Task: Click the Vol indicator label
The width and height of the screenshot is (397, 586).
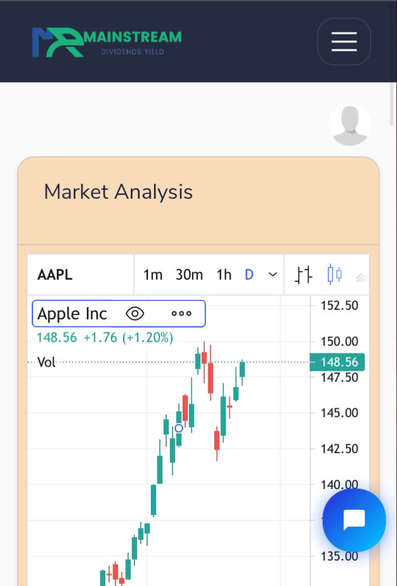Action: coord(47,362)
